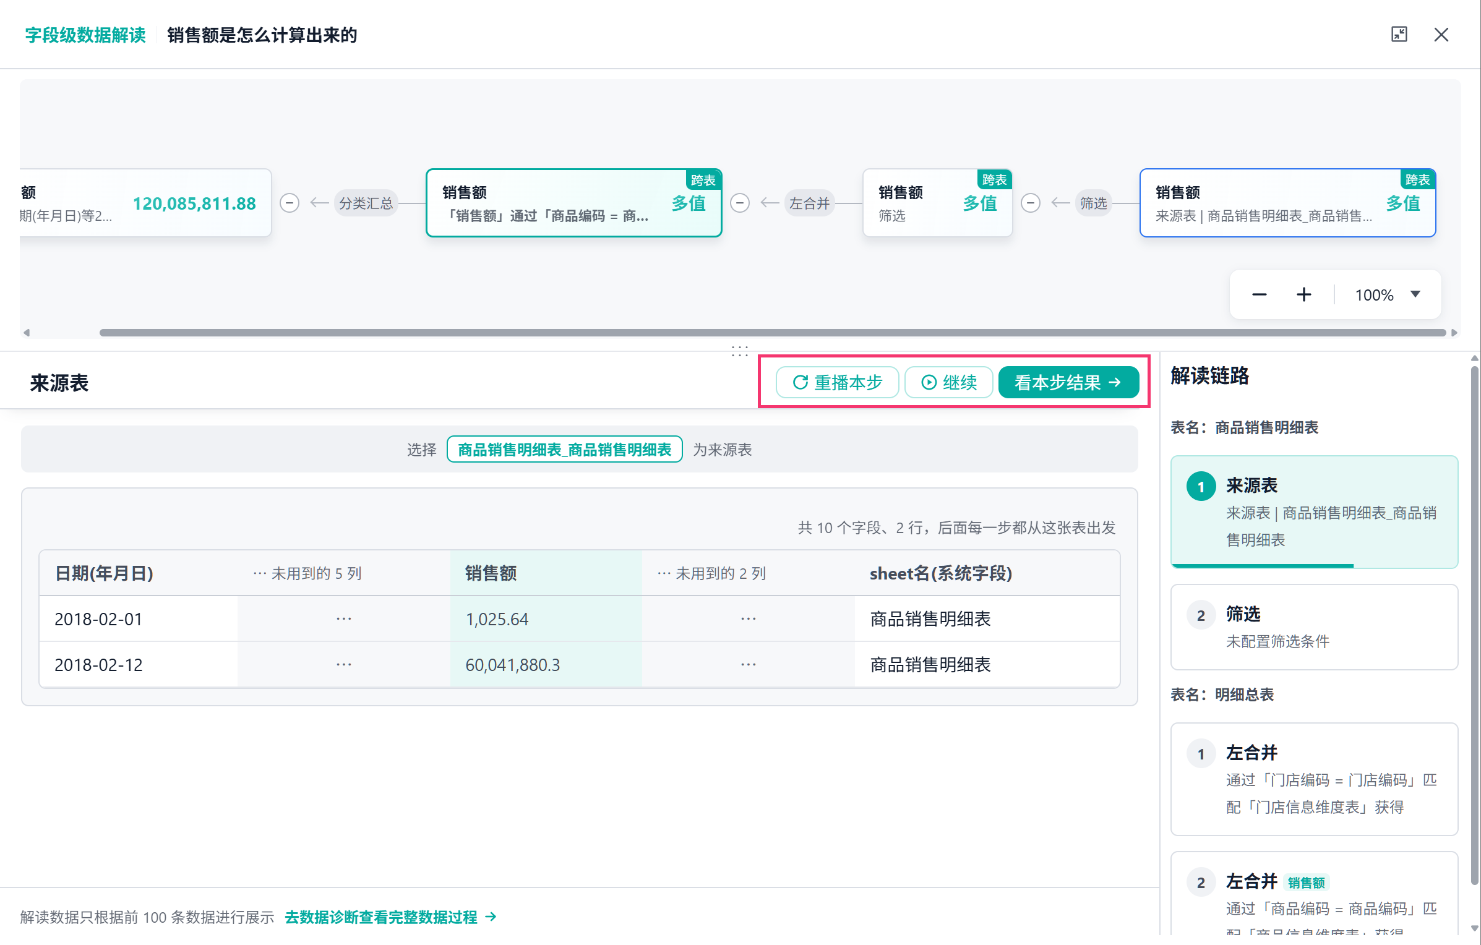Click the right arrow of horizontal scrollbar
This screenshot has width=1481, height=945.
[1454, 333]
